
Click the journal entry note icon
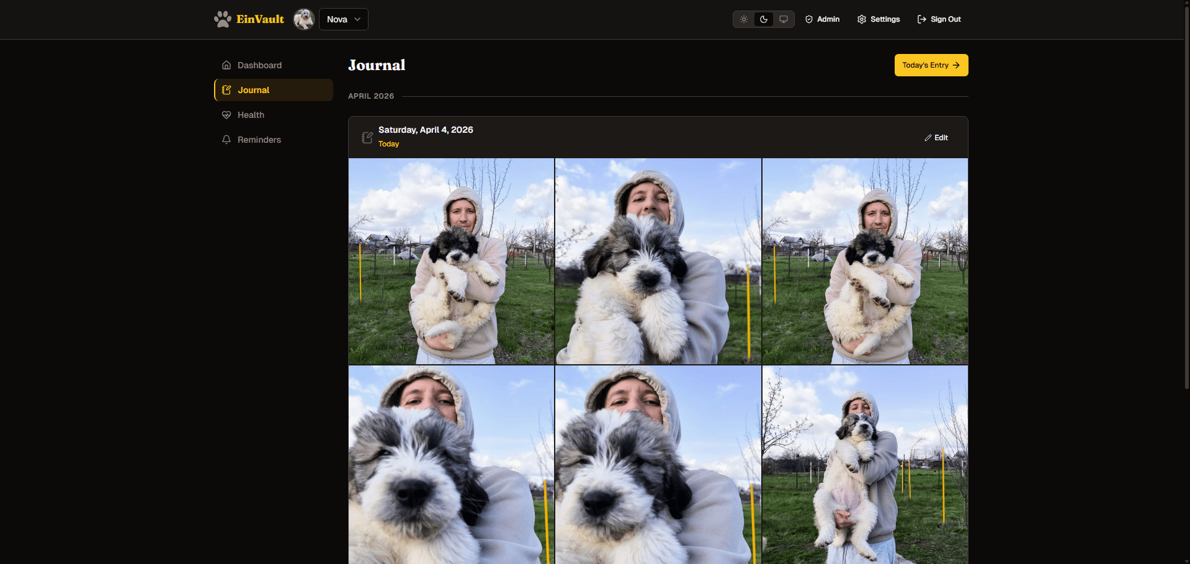point(367,137)
